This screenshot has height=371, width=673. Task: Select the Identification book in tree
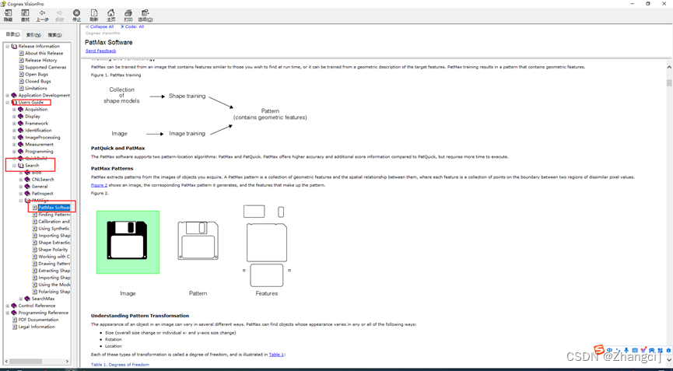point(38,131)
